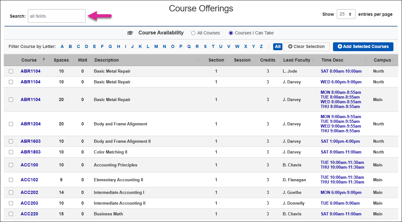The width and height of the screenshot is (402, 222).
Task: Click faculty name L. Jode
Action: point(290,71)
